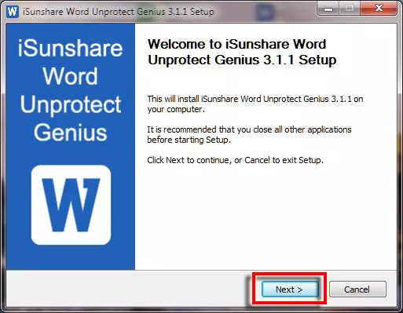Click 'It is recommended that you close' text
Image resolution: width=403 pixels, height=313 pixels.
click(x=249, y=134)
